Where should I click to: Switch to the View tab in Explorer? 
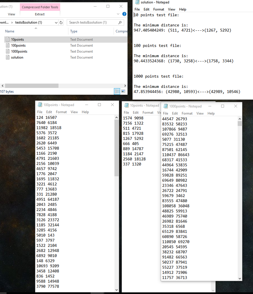11,14
